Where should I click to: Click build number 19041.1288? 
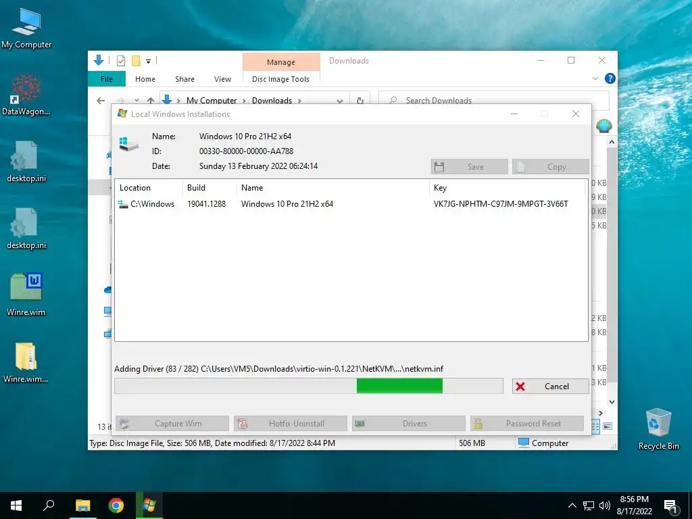pyautogui.click(x=207, y=204)
